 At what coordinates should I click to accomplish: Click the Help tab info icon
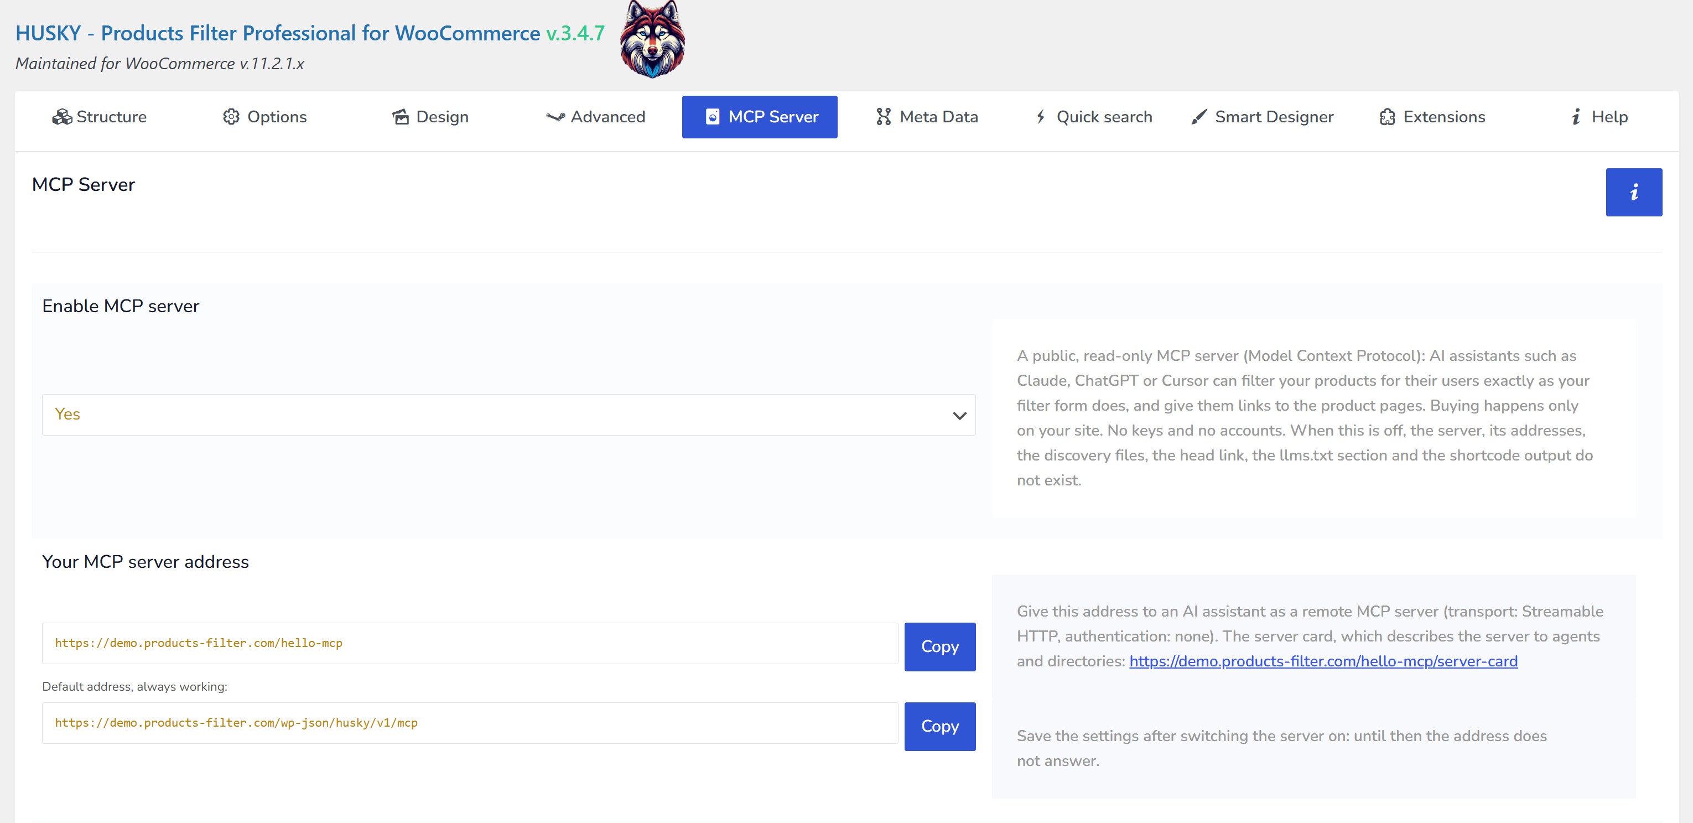[x=1575, y=117]
